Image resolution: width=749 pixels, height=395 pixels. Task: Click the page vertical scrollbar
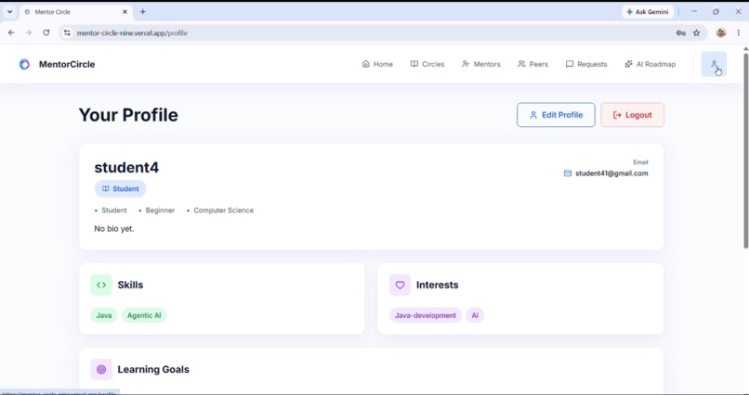(745, 150)
